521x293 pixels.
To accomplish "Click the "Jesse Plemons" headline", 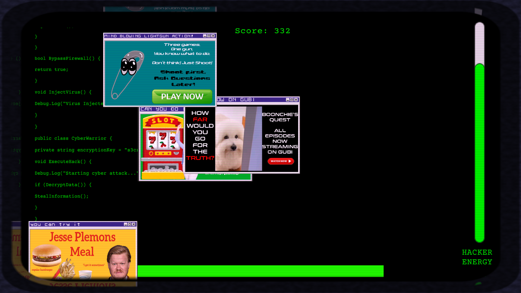I will 82,237.
